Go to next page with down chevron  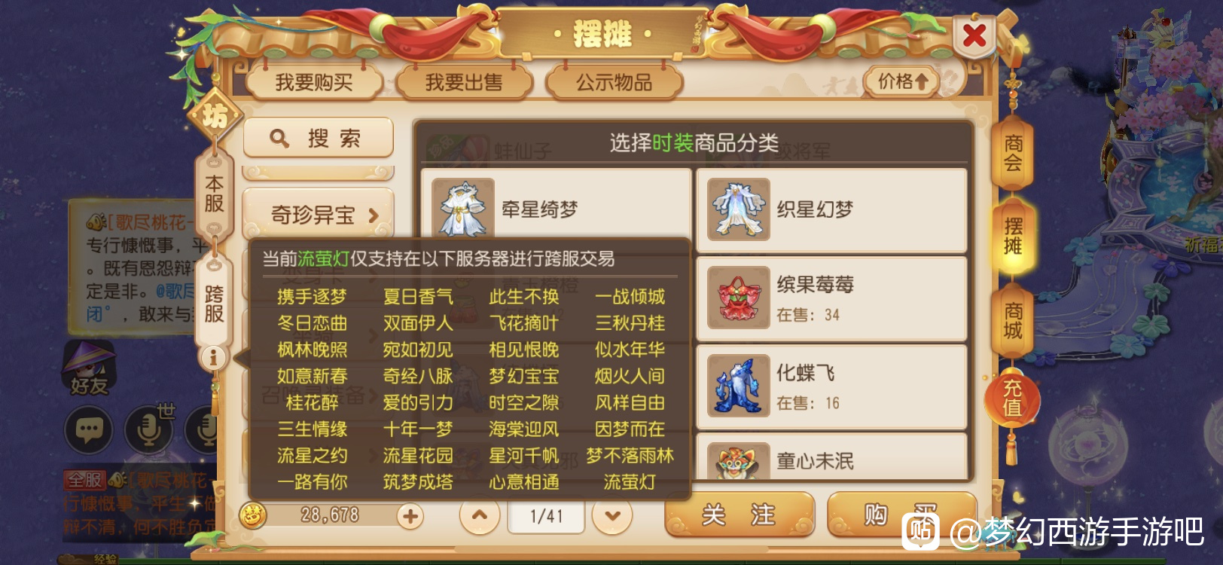[x=612, y=517]
